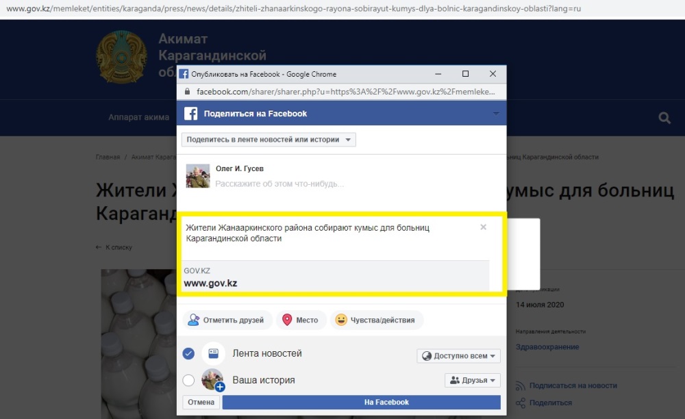Viewport: 685px width, 419px height.
Task: Click the www.gov.kz link preview domain
Action: [x=210, y=283]
